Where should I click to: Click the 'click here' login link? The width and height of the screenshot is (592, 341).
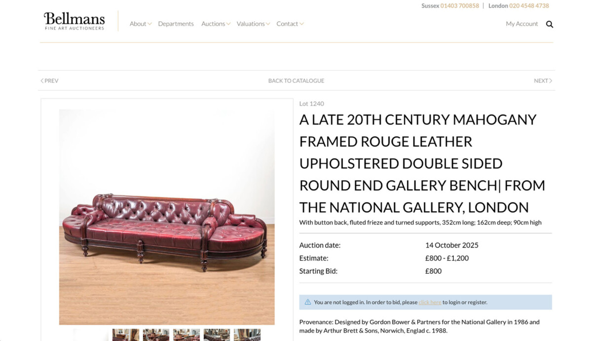coord(430,302)
